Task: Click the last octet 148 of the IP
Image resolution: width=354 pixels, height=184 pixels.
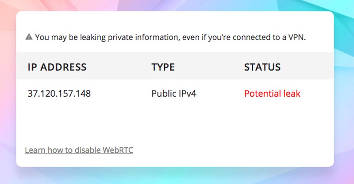Action: (84, 94)
